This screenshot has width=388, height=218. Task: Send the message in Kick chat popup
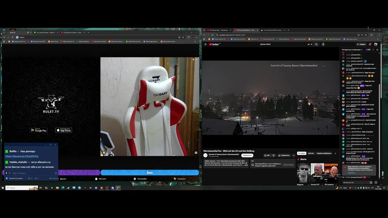(x=56, y=173)
